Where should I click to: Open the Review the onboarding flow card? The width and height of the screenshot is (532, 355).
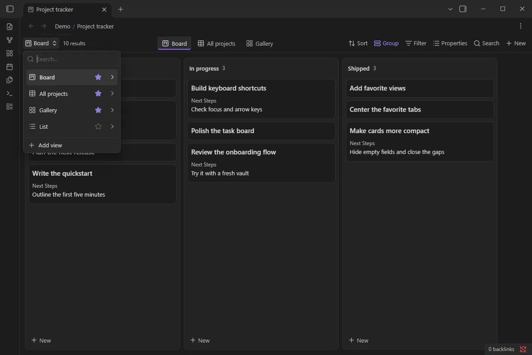261,162
